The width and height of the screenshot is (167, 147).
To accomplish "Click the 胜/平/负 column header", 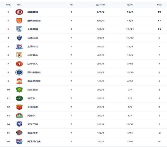I will (101, 5).
